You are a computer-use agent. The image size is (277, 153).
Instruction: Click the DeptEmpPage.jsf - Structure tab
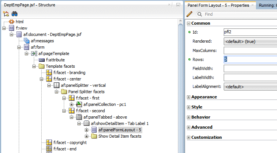[30, 5]
